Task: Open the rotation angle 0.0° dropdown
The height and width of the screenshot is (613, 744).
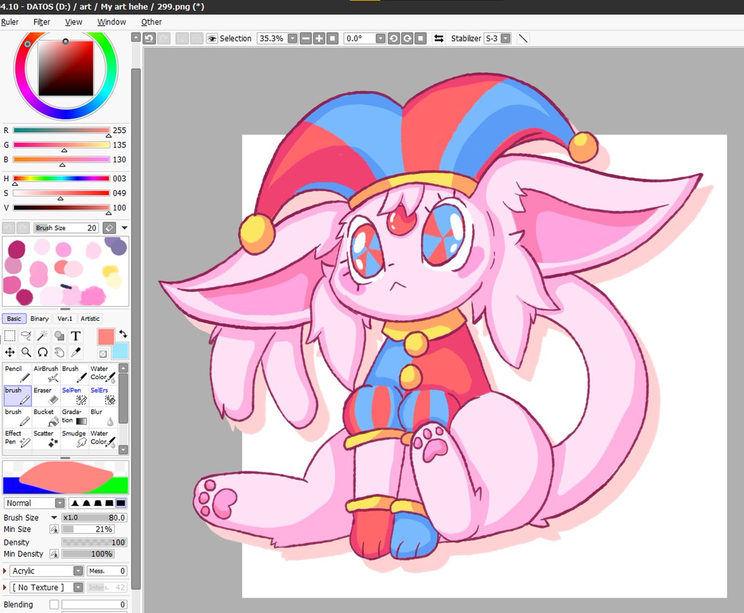Action: pos(380,38)
